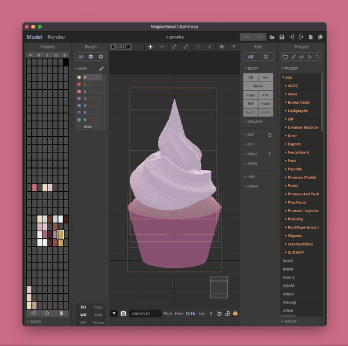The height and width of the screenshot is (346, 348).
Task: Take a snapshot with camera icon
Action: click(124, 314)
